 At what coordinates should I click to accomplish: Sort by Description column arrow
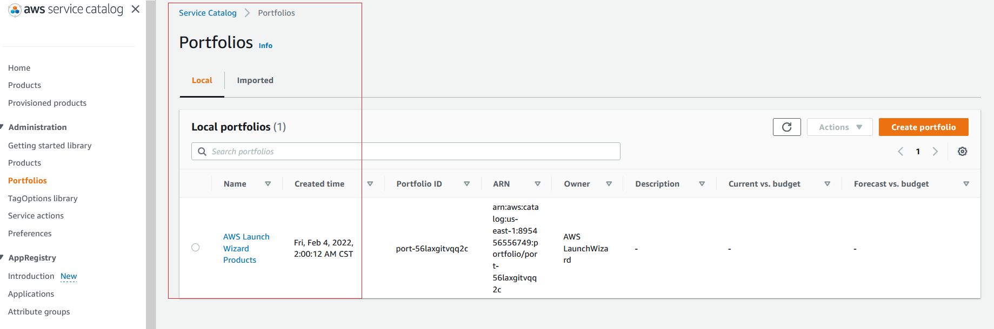(x=702, y=184)
